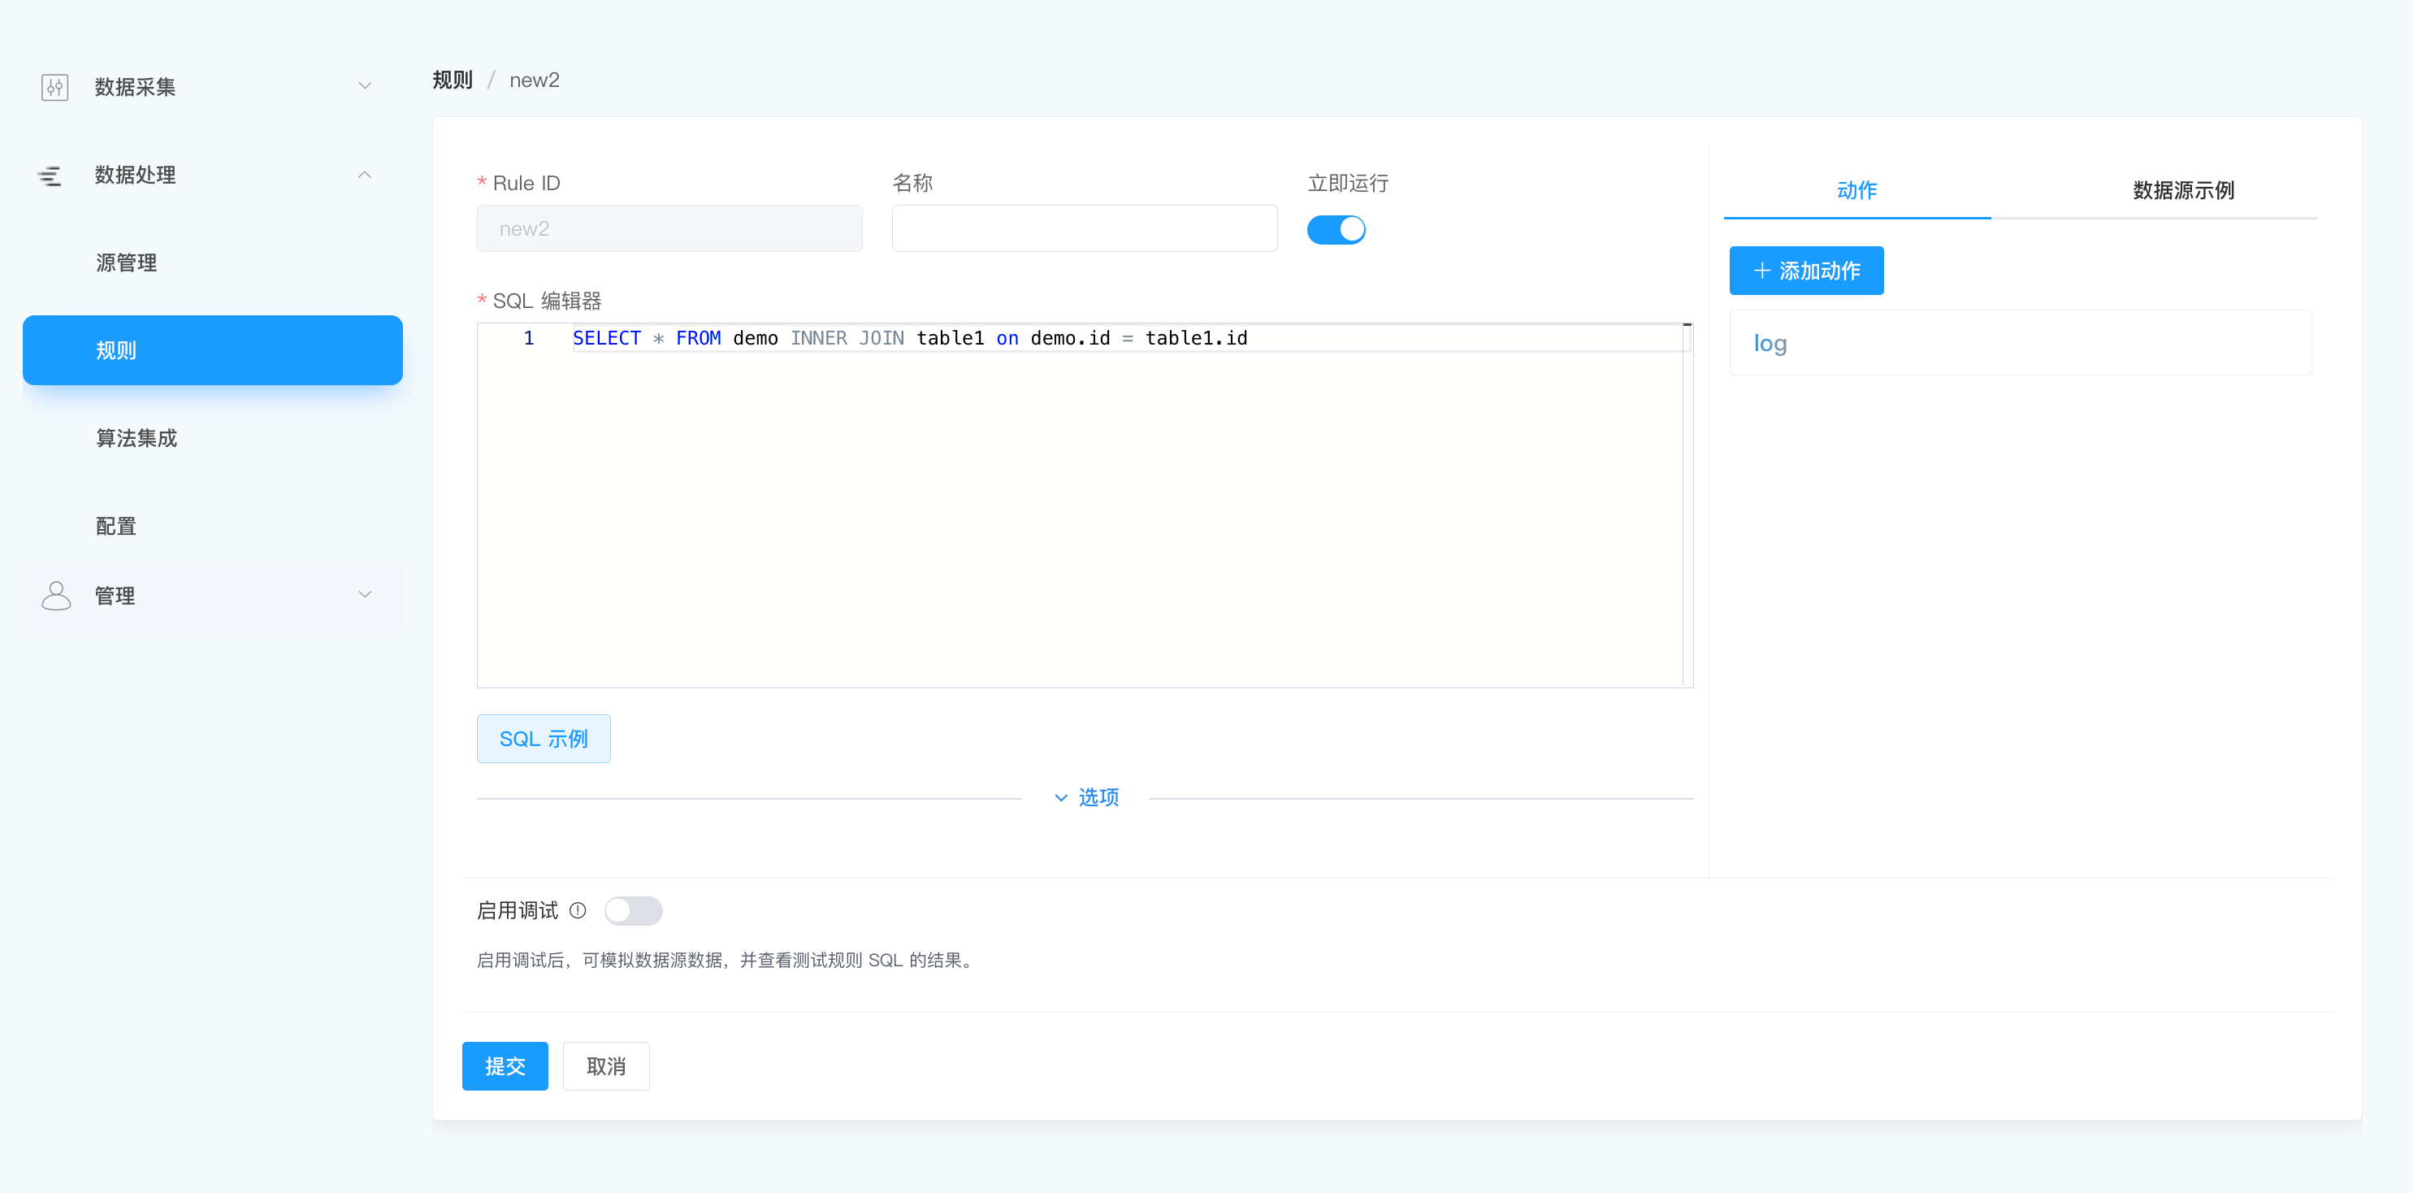Enable the debug mode switch

[633, 910]
